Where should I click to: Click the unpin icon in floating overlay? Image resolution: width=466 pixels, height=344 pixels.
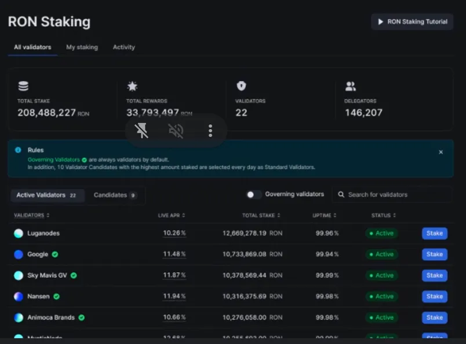[x=141, y=131]
